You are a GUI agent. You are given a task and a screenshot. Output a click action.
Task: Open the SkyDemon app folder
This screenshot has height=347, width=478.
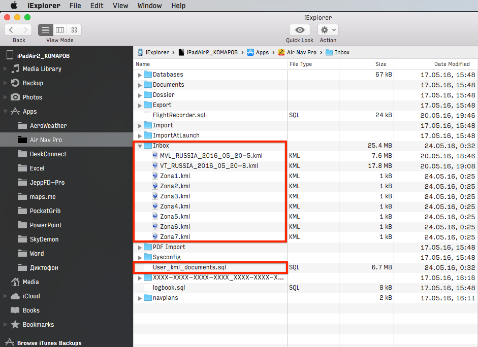tap(44, 239)
